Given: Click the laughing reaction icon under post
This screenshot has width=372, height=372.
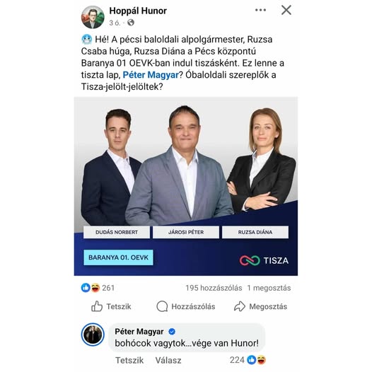Looking at the screenshot, I should [x=95, y=288].
